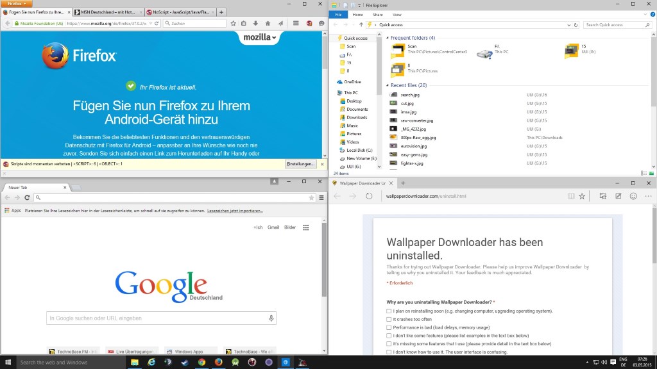Screen dimensions: 657x369
Task: Click the Search Quick access field
Action: click(x=618, y=25)
